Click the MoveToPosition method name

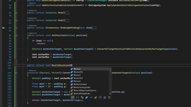pos(60,65)
